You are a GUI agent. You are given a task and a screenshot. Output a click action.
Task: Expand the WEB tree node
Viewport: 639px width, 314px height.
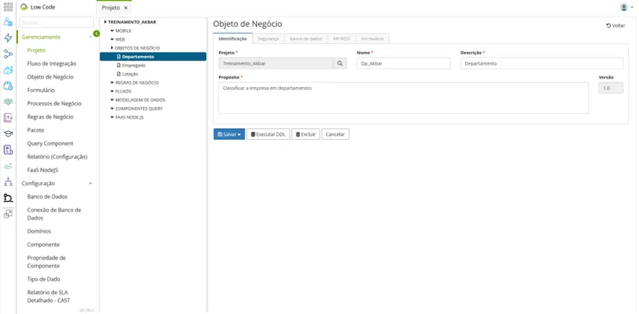pyautogui.click(x=112, y=40)
